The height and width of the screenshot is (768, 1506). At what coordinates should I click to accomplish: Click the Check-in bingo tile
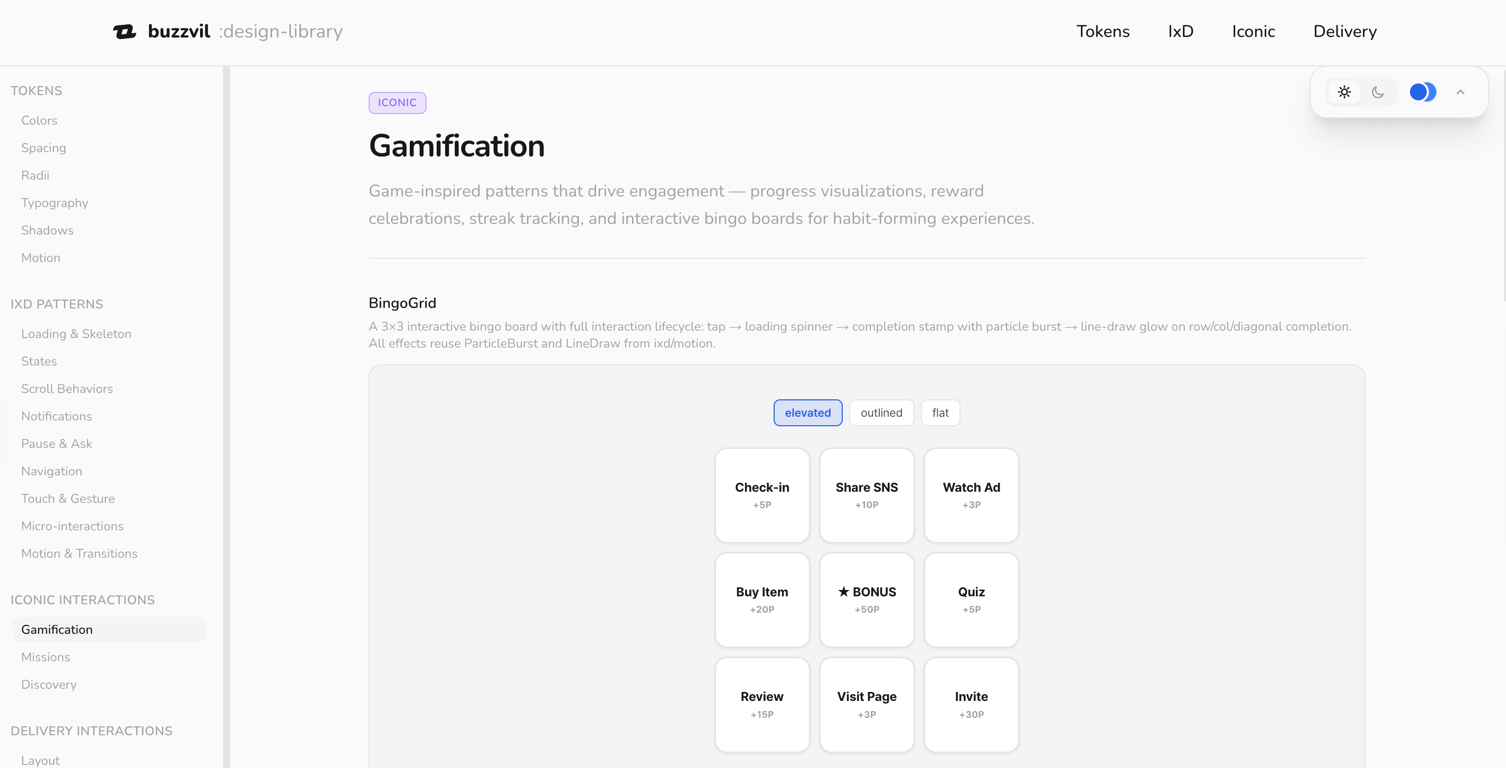tap(762, 495)
